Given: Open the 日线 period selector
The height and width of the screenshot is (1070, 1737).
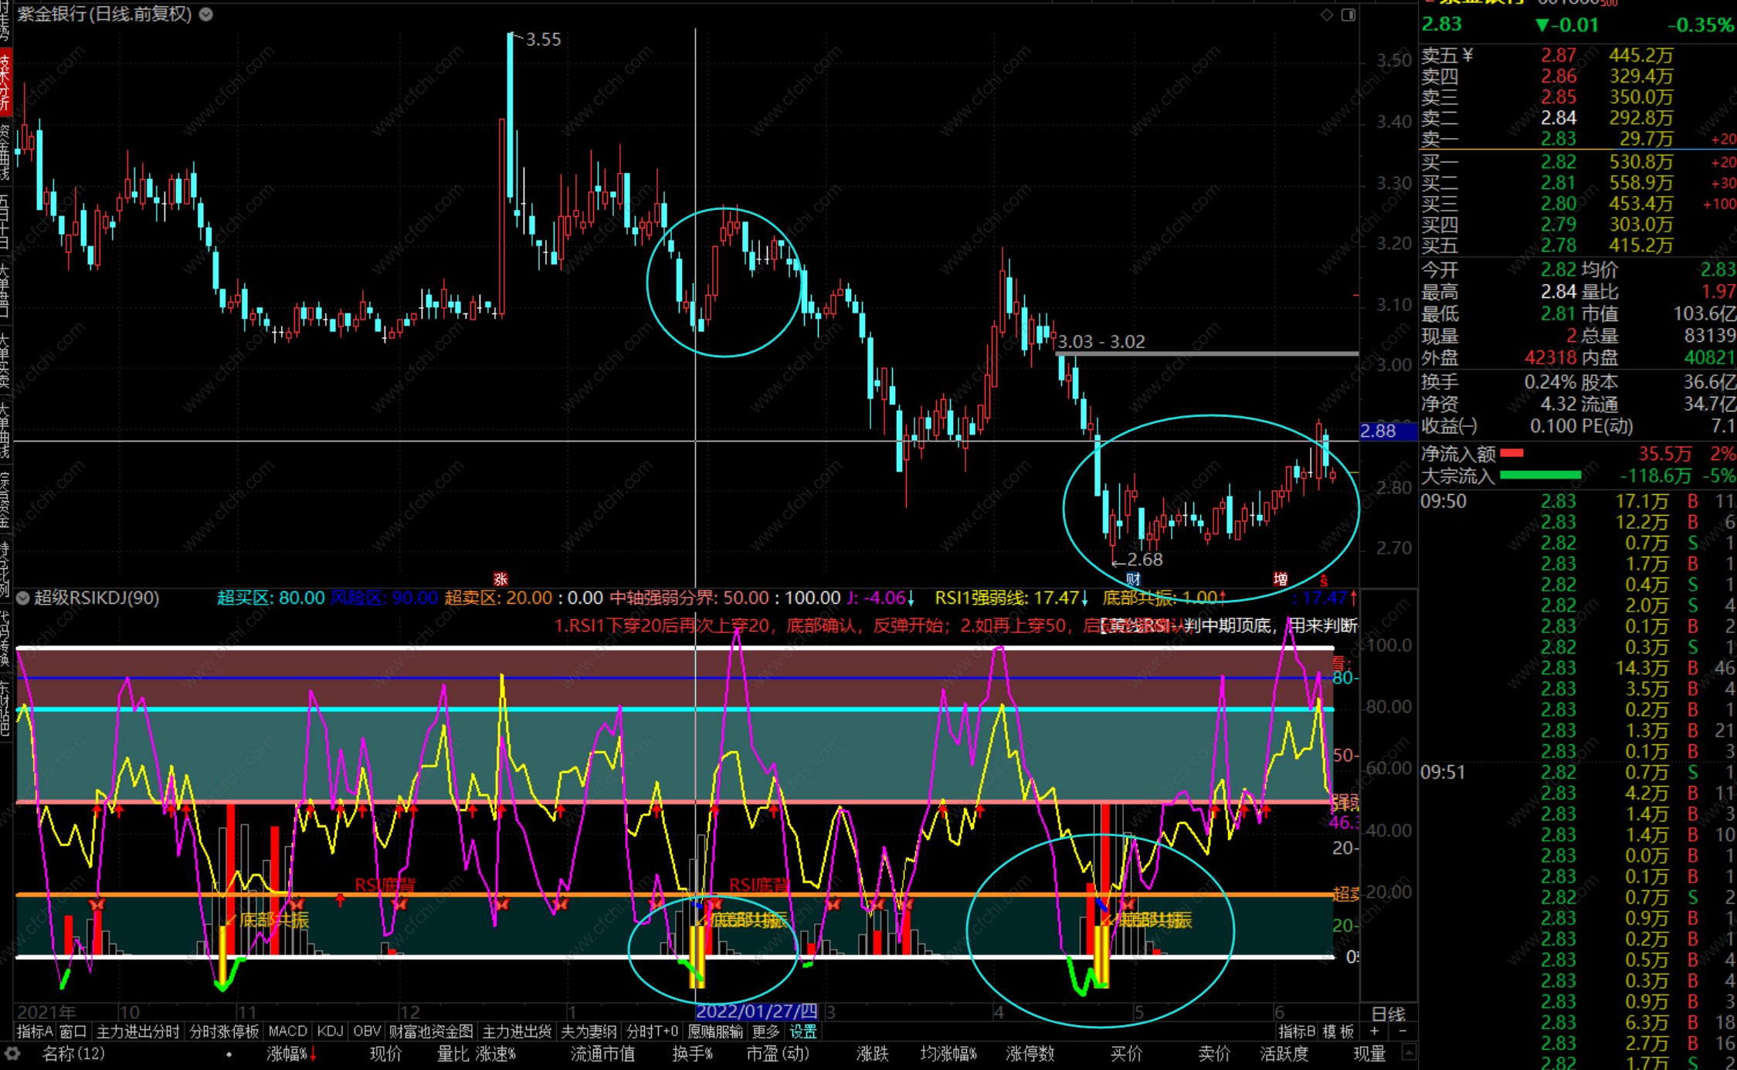Looking at the screenshot, I should pyautogui.click(x=1388, y=1014).
